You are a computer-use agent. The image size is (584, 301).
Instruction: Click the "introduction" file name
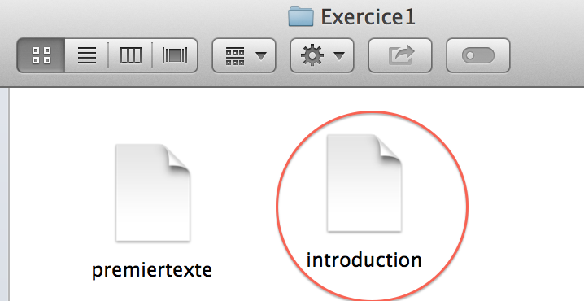coord(364,260)
